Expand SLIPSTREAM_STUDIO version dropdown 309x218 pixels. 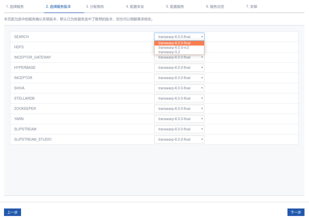coord(179,139)
